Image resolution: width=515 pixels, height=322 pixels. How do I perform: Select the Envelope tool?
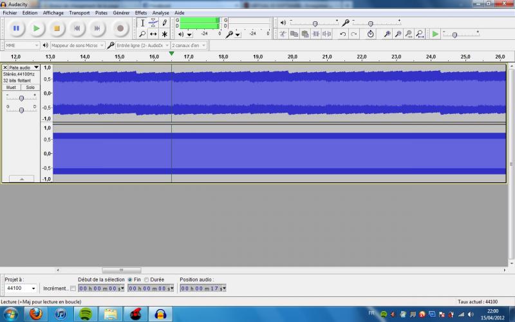[153, 23]
